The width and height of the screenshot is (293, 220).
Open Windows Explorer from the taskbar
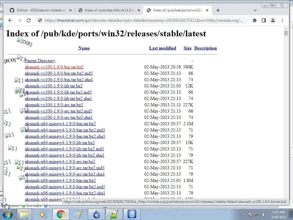click(24, 214)
